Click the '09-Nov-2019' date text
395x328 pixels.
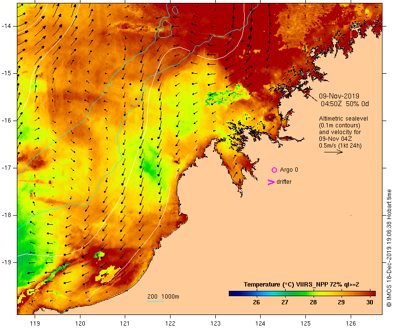point(339,96)
